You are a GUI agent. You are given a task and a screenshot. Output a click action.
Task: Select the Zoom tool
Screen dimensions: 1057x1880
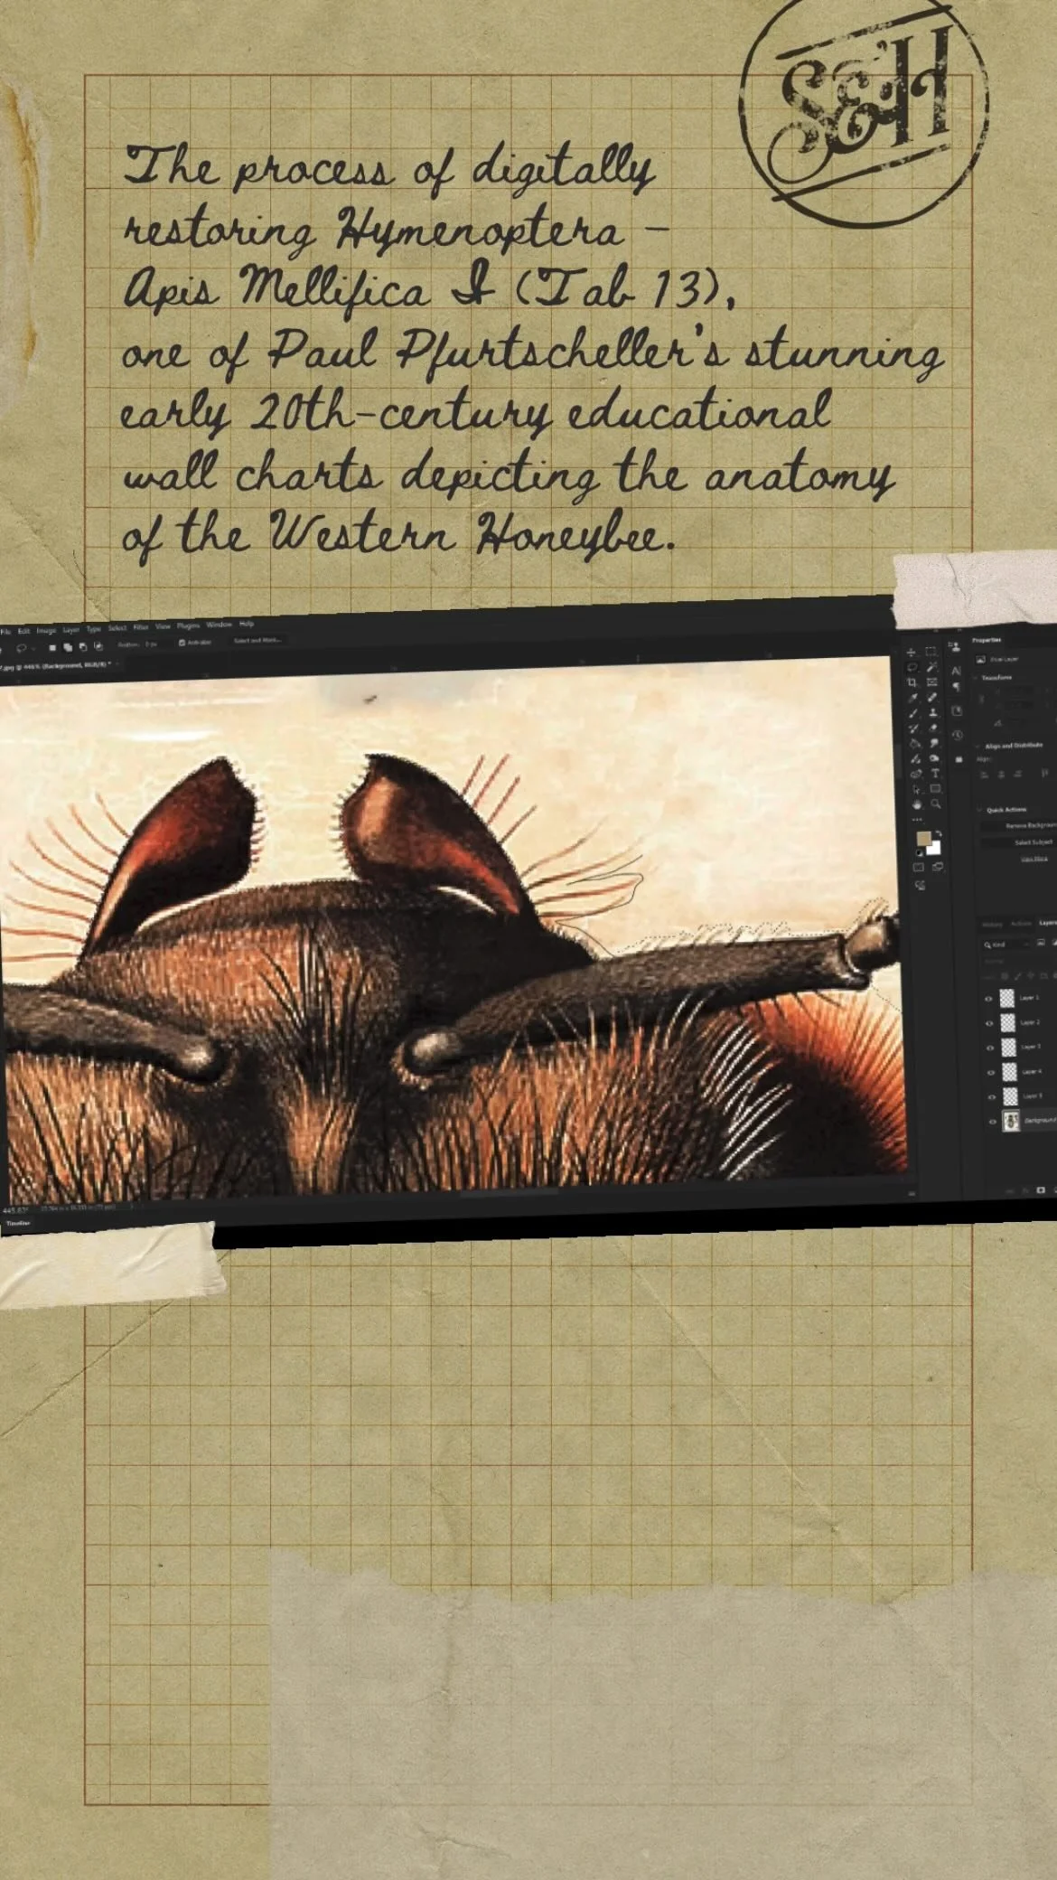tap(936, 804)
